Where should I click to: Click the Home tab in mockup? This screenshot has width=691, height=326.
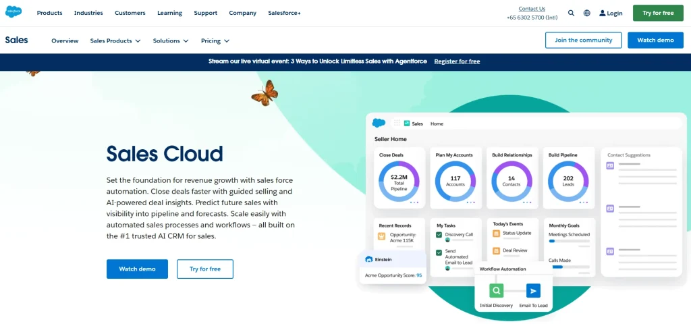pyautogui.click(x=437, y=124)
